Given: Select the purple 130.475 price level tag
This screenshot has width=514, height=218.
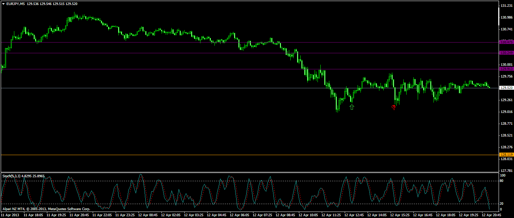Looking at the screenshot, I should pos(506,42).
